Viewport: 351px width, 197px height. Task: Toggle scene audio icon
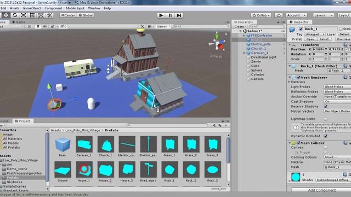coord(45,26)
